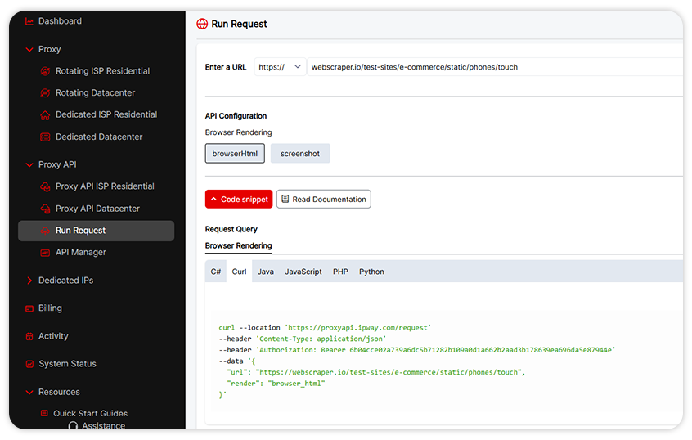Select the browserHtml rendering option
Viewport: 692px width, 440px height.
pos(235,154)
